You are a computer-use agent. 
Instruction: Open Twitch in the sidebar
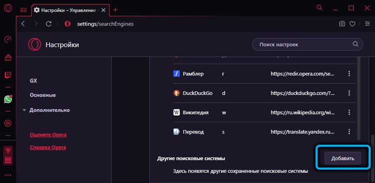coord(8,75)
